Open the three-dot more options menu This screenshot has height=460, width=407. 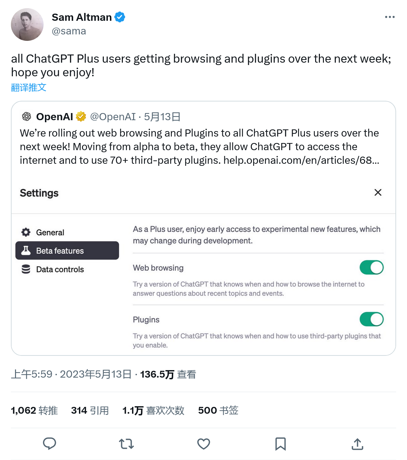389,16
